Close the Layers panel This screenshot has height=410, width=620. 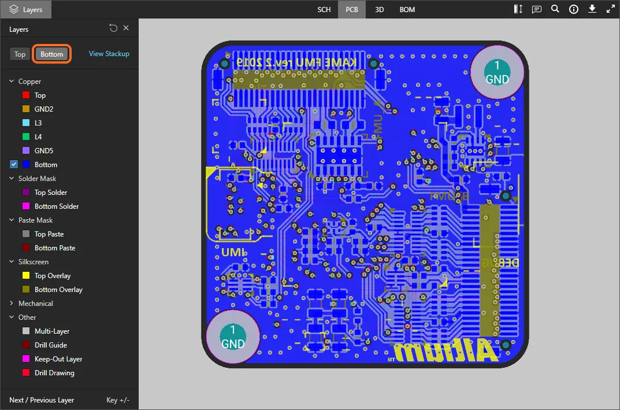(x=126, y=28)
